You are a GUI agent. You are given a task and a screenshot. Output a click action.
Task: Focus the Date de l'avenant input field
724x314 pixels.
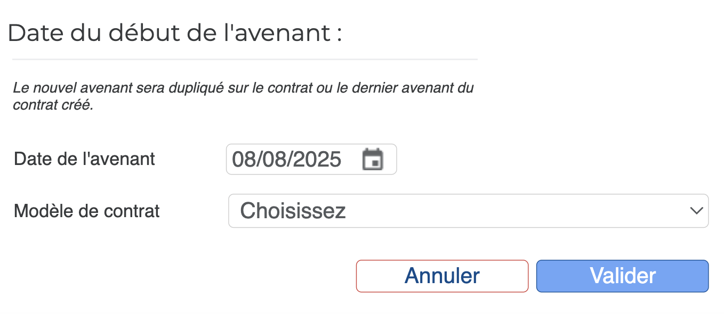pyautogui.click(x=311, y=159)
